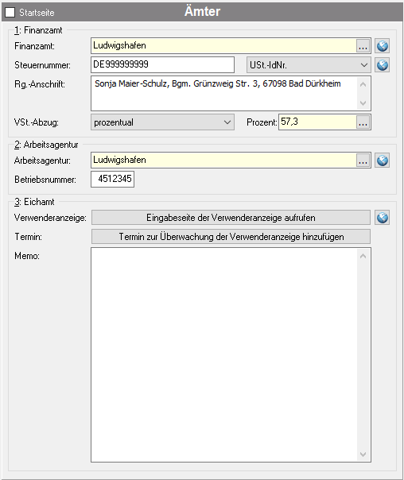
Task: Click the 'VSt.-Abzug:' label
Action: (36, 122)
